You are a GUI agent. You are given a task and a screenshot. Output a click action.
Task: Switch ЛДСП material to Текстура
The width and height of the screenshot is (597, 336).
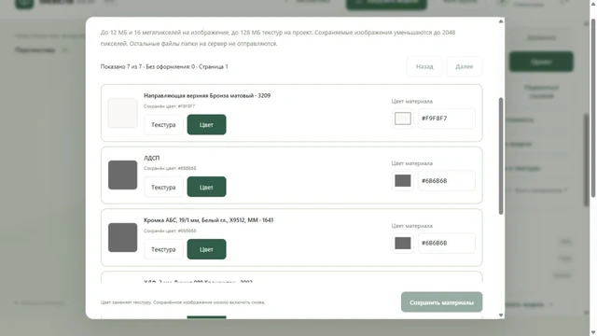click(x=163, y=187)
